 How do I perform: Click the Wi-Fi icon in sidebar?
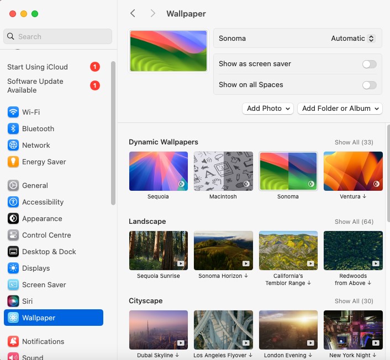(13, 112)
